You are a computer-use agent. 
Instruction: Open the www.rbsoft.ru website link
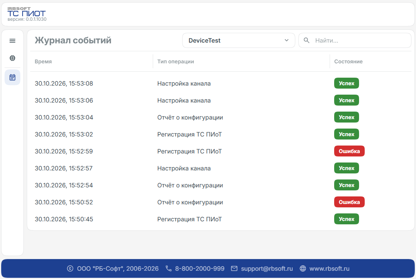point(329,269)
